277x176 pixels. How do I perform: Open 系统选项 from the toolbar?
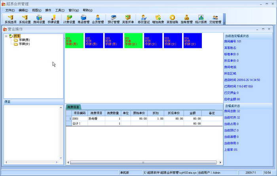click(10, 19)
